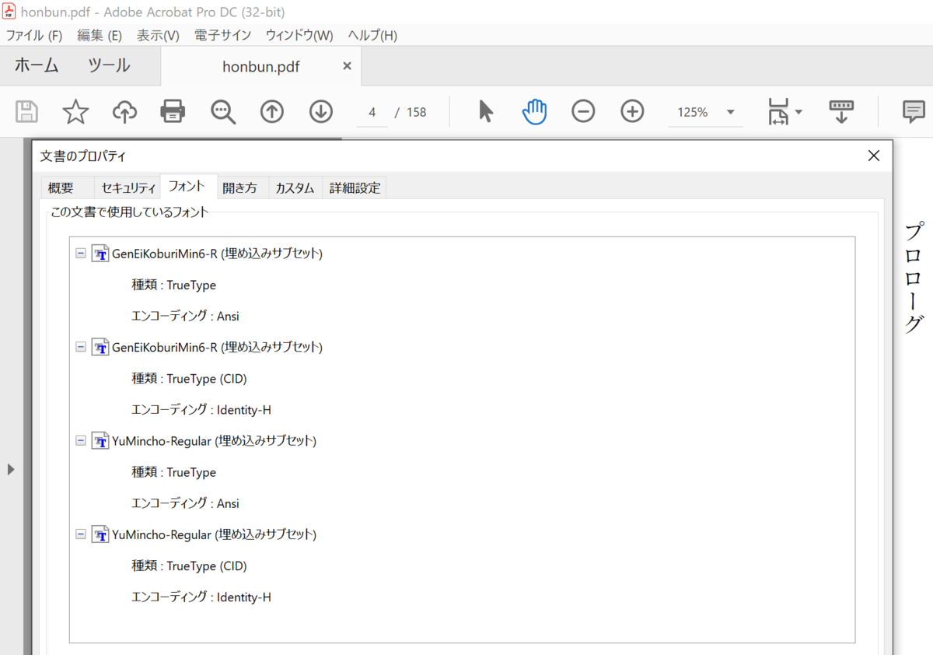The height and width of the screenshot is (655, 933).
Task: Select 種類 : TrueType (CID) under YuMincho-Regular
Action: click(190, 566)
